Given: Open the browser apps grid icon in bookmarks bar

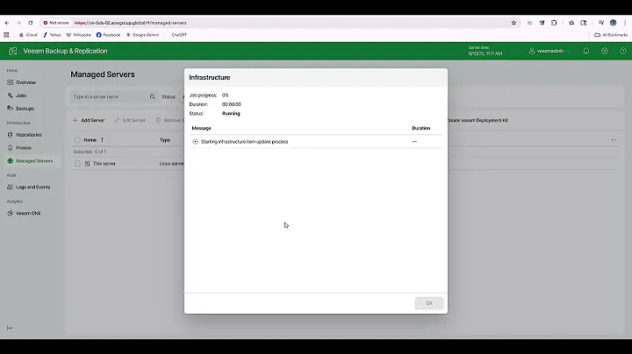Looking at the screenshot, I should (6, 35).
